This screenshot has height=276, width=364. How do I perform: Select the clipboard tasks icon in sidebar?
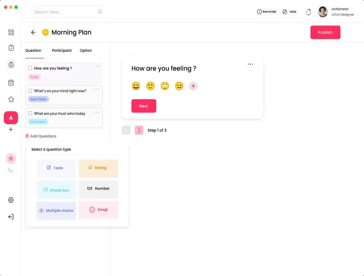point(11,47)
